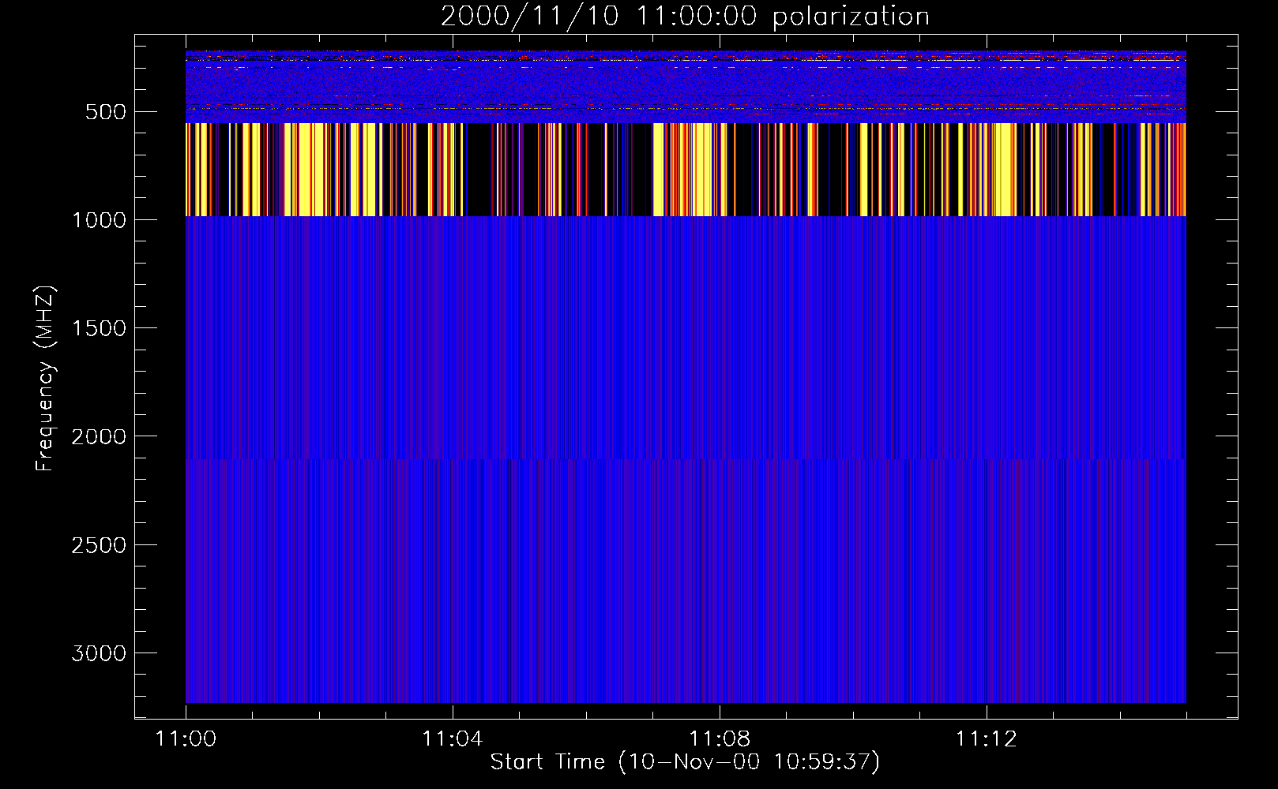Screen dimensions: 1278x789
Task: Click the plot title '2000/11/10 11:00:00 polarization'
Action: click(x=685, y=17)
